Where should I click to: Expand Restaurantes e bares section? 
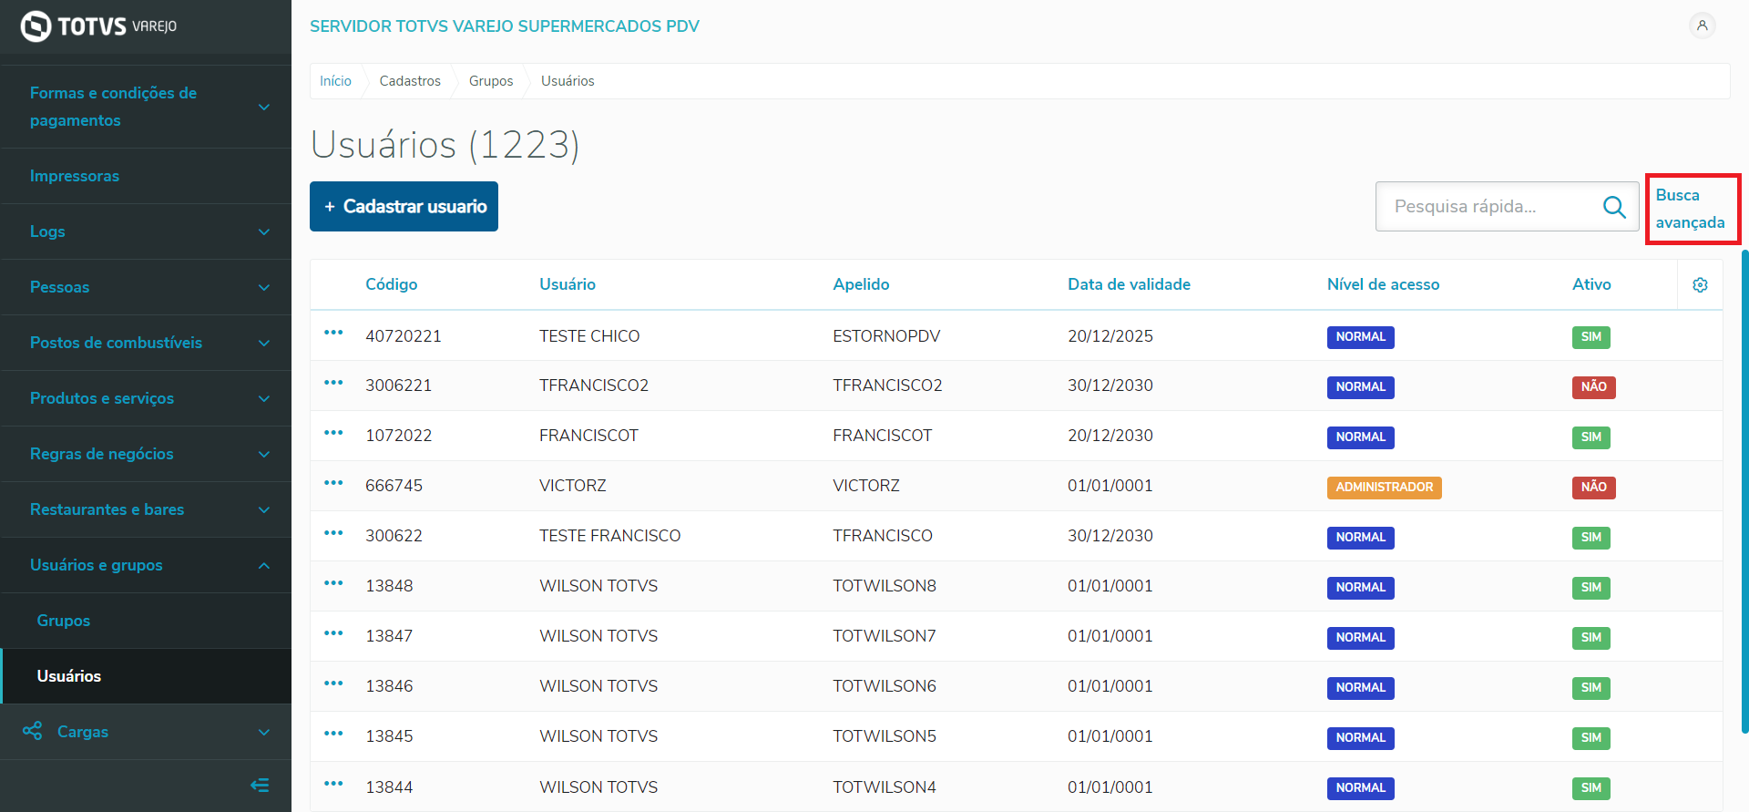(264, 509)
